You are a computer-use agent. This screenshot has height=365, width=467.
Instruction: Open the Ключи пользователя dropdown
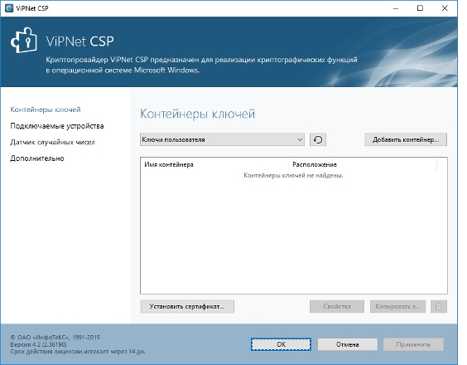click(x=222, y=139)
